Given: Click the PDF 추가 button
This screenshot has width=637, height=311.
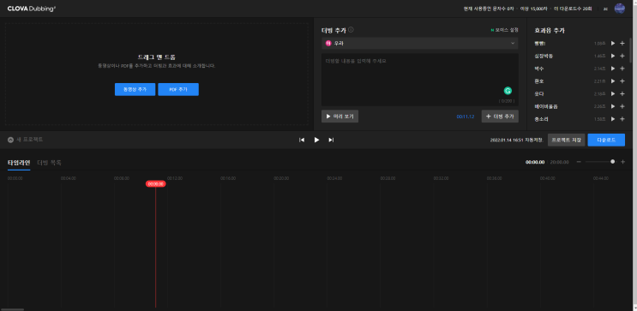Looking at the screenshot, I should click(x=178, y=89).
